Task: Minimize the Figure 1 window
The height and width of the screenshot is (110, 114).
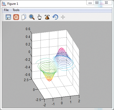Action: coord(90,3)
